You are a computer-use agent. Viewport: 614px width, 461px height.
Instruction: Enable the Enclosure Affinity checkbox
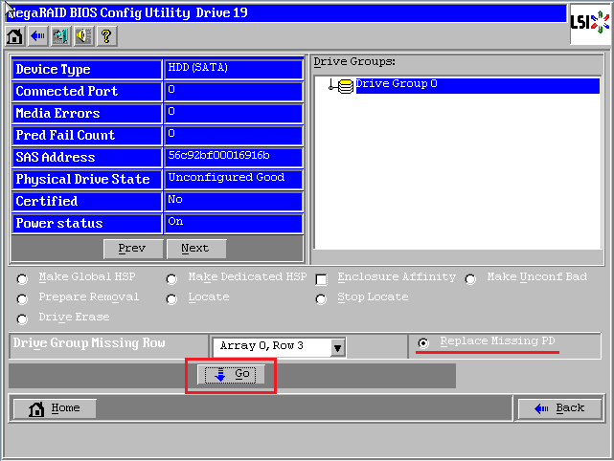[322, 279]
